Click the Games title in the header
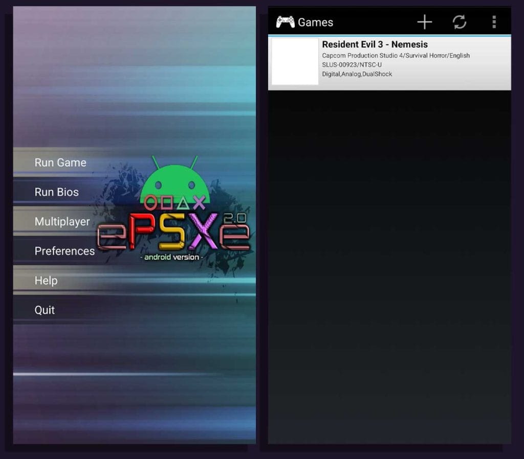Viewport: 524px width, 459px height. pyautogui.click(x=315, y=22)
